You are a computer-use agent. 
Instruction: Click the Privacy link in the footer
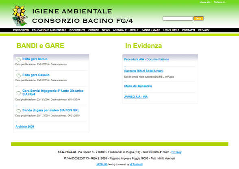coord(176,152)
